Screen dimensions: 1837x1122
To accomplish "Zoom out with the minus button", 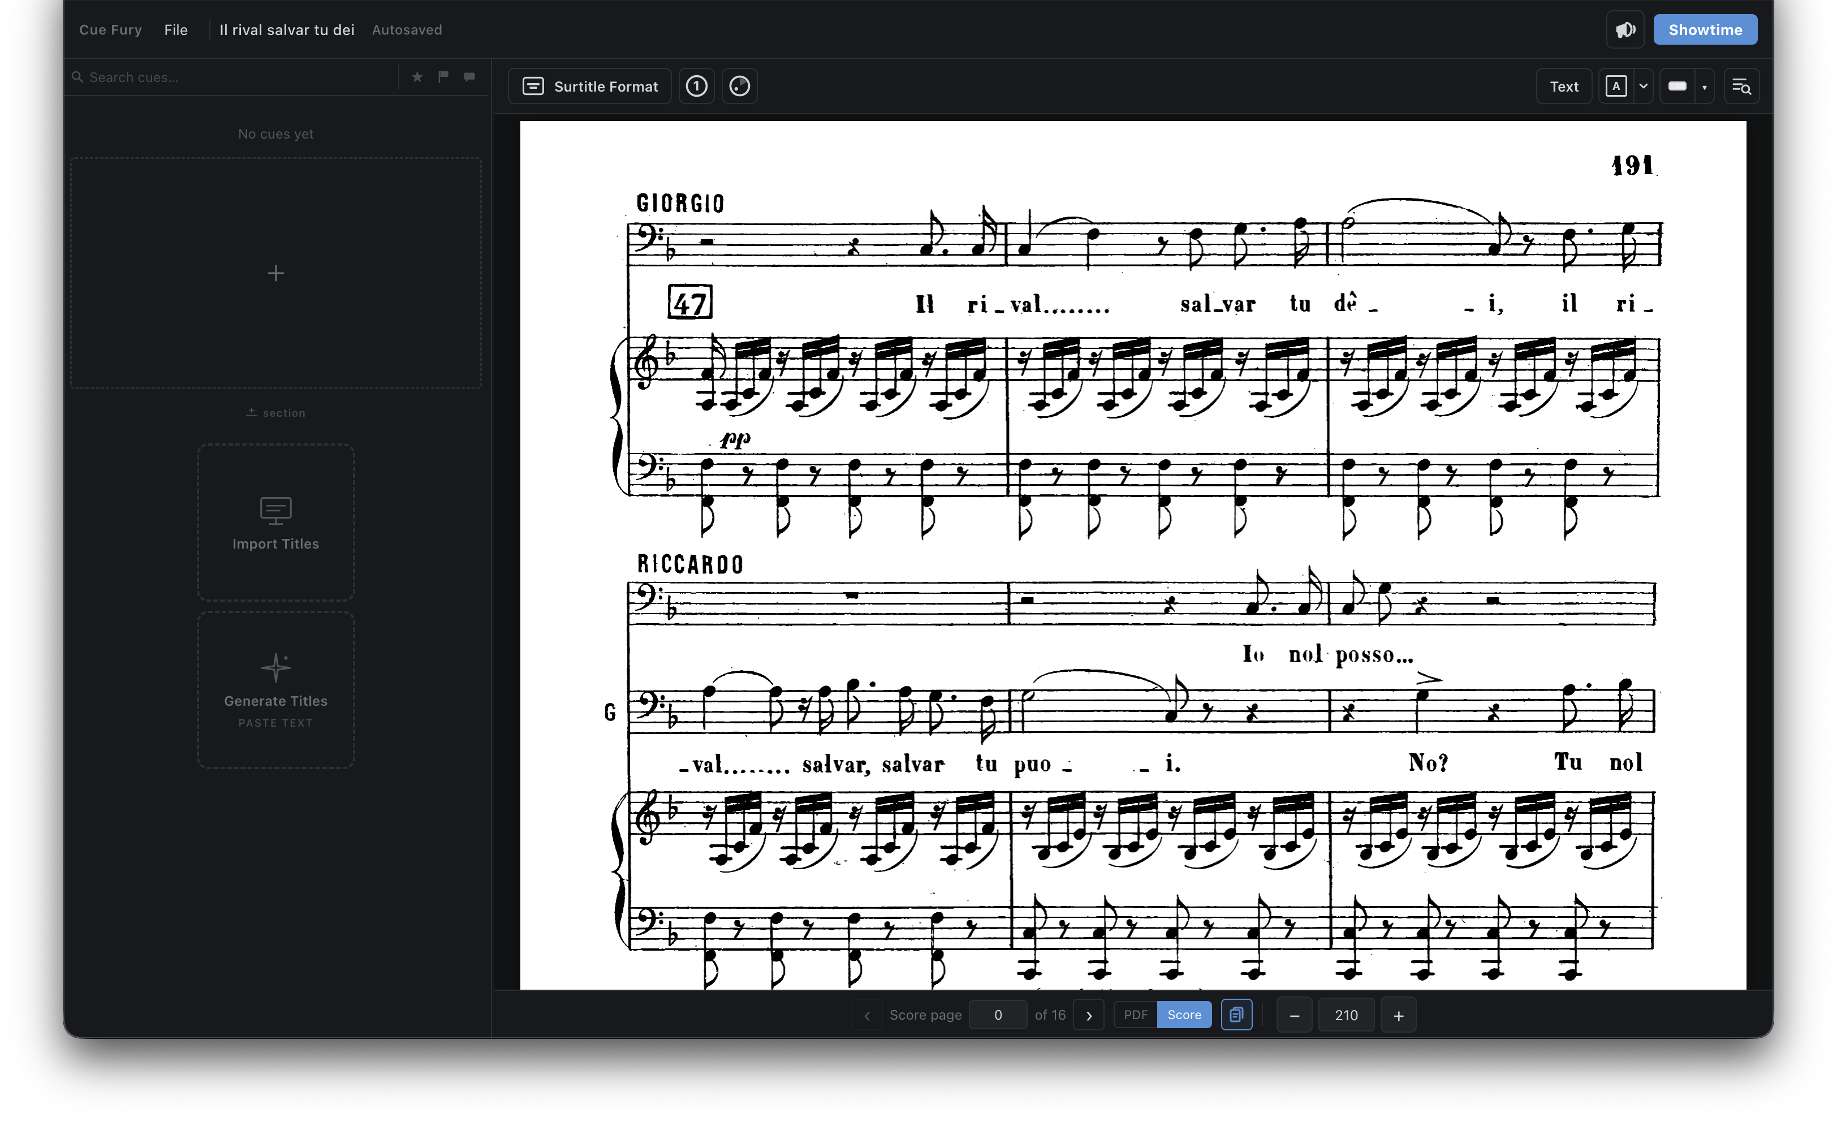I will [1294, 1015].
